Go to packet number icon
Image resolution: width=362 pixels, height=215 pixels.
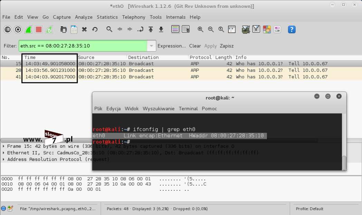140,29
